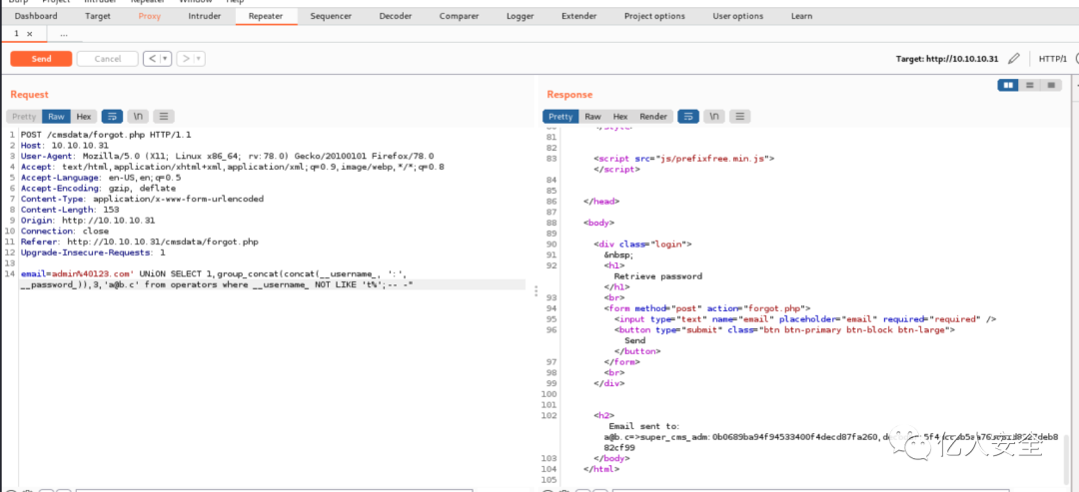Open the Target tab
Image resolution: width=1079 pixels, height=492 pixels.
pyautogui.click(x=98, y=16)
